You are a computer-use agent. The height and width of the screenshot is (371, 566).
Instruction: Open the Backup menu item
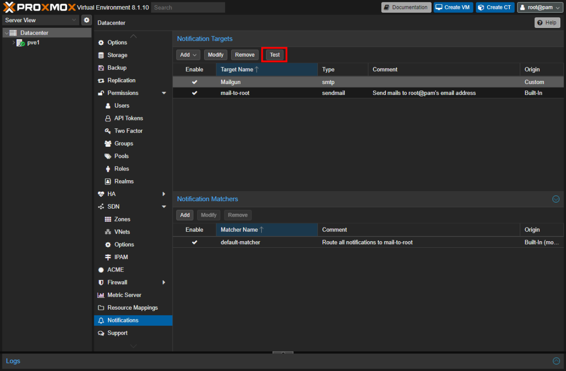(133, 68)
